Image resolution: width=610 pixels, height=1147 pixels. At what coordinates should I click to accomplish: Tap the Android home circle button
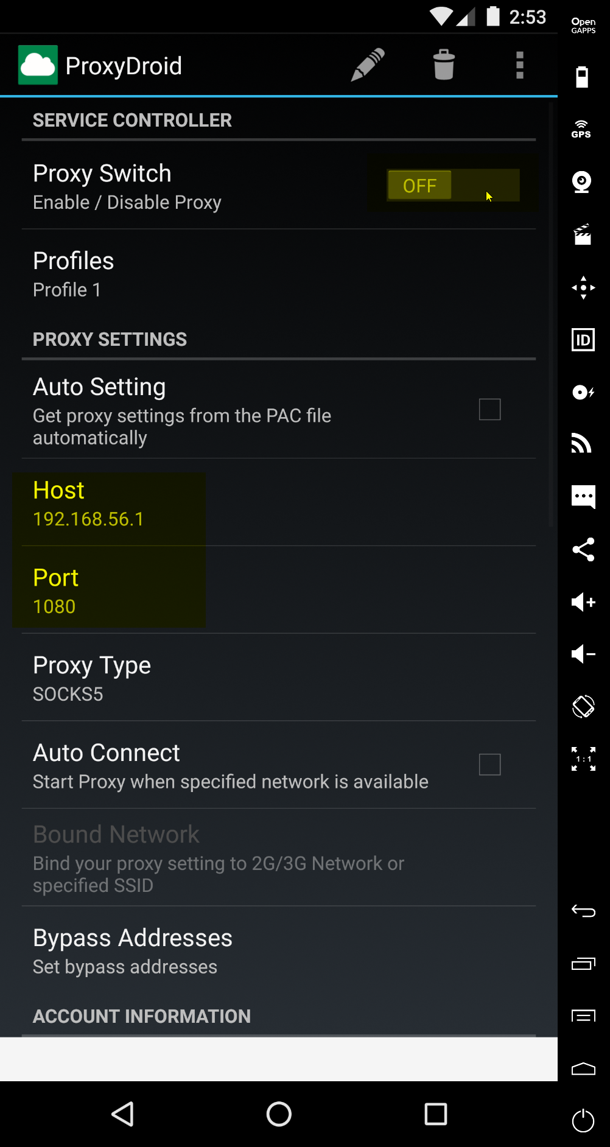pyautogui.click(x=279, y=1114)
